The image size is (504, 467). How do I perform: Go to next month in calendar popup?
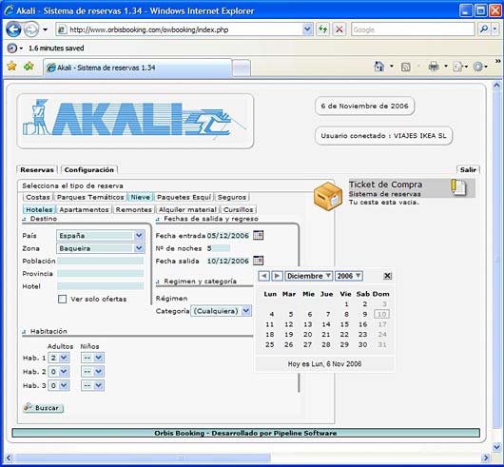click(277, 276)
